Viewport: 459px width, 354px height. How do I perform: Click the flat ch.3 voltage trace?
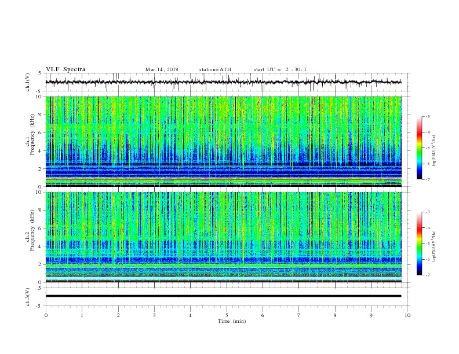pyautogui.click(x=223, y=296)
